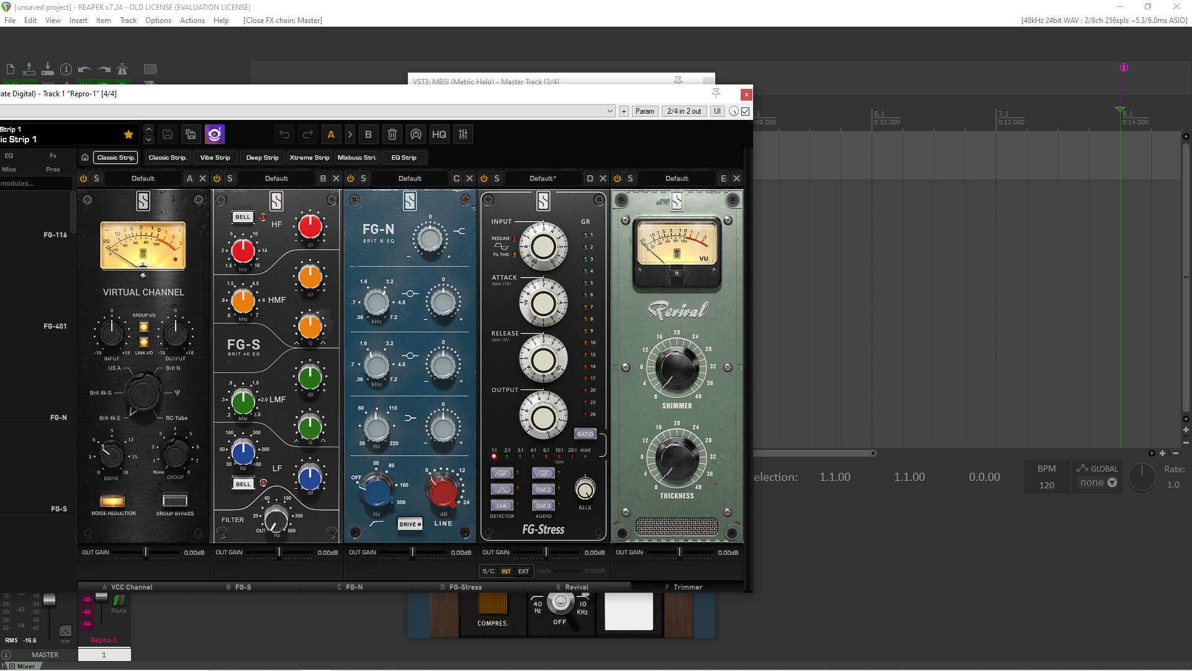Switch to the Vibe Strip tab
1192x671 pixels.
(x=215, y=157)
